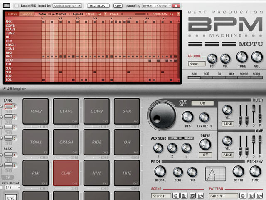
Task: Open the Groove None dropdown
Action: 197,64
